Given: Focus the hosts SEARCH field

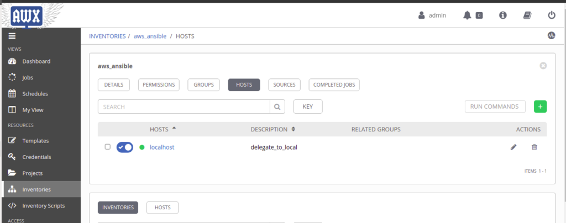Looking at the screenshot, I should click(184, 107).
